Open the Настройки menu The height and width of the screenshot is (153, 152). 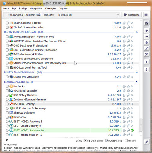click(x=36, y=9)
